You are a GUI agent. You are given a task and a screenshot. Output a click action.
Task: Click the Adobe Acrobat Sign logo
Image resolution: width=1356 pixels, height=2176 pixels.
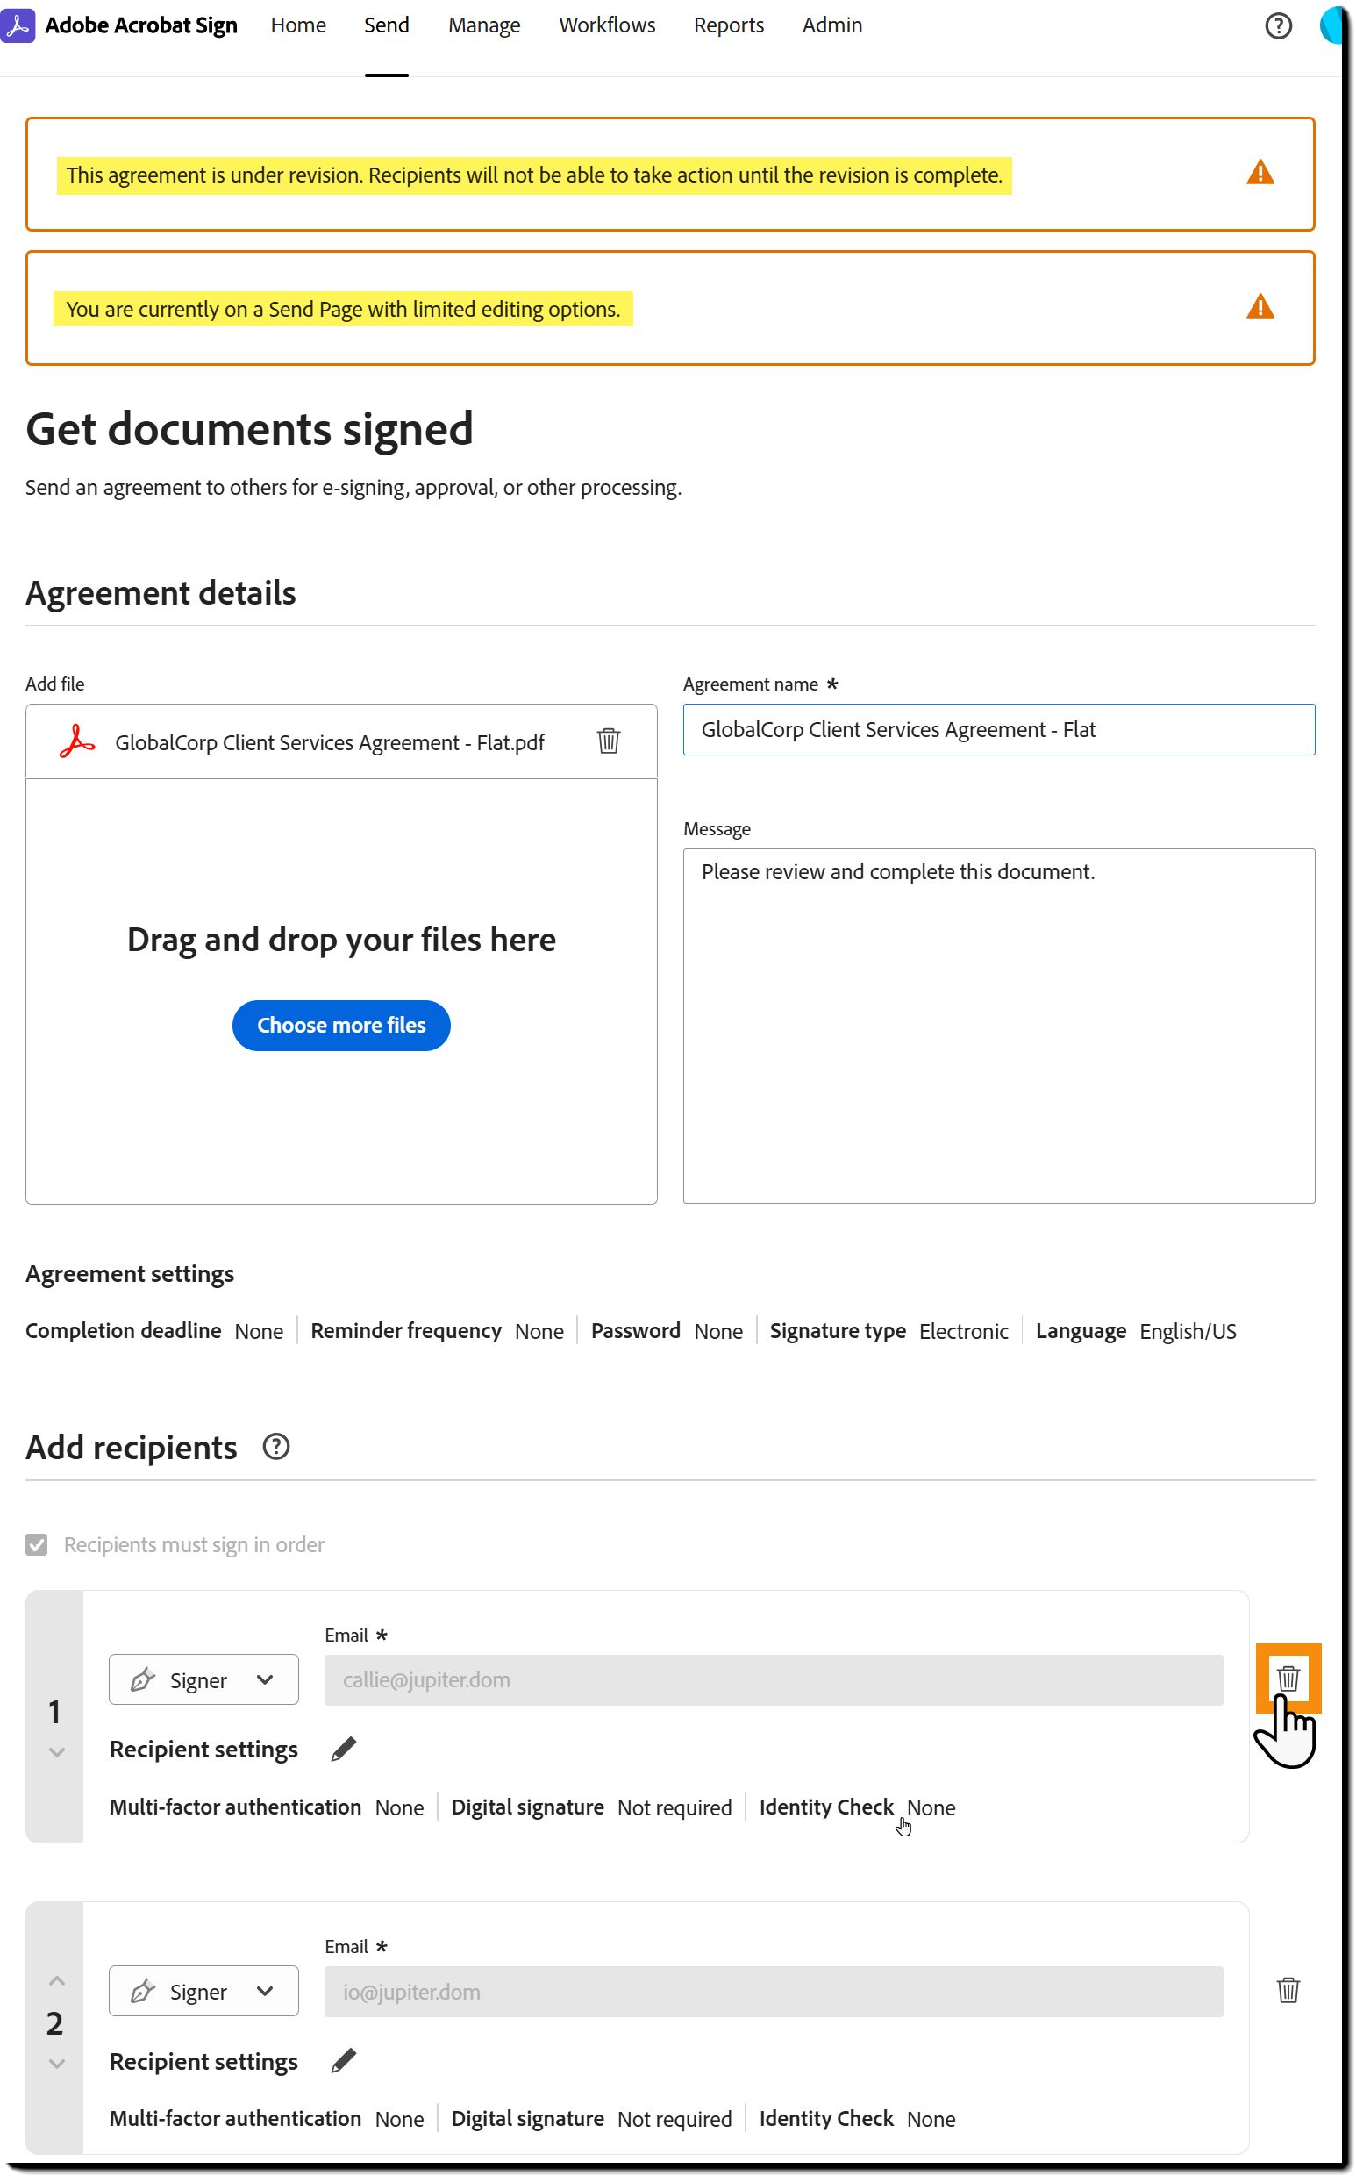point(18,25)
